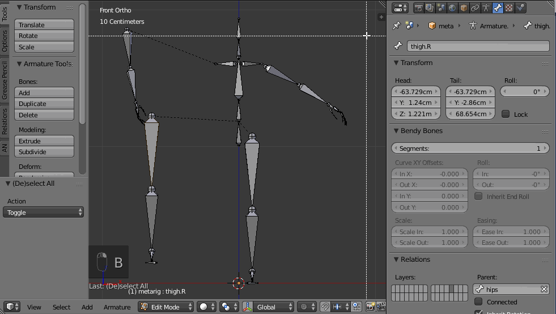The height and width of the screenshot is (314, 556).
Task: Collapse the Transform panel in the tool shelf
Action: 19,7
